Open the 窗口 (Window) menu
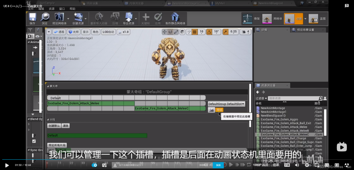Image resolution: width=354 pixels, height=170 pixels. (x=62, y=9)
